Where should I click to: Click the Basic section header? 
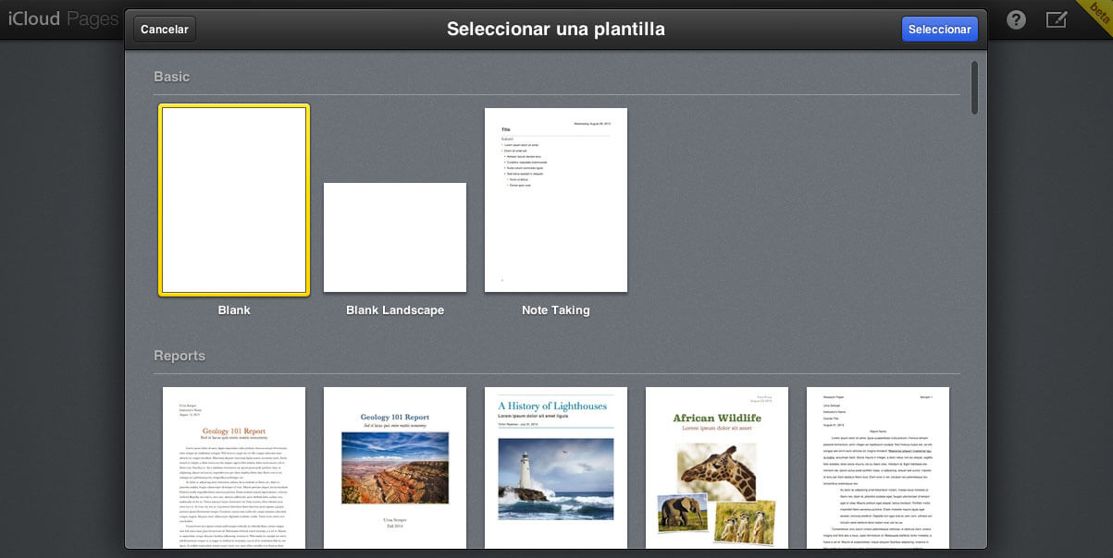[172, 77]
